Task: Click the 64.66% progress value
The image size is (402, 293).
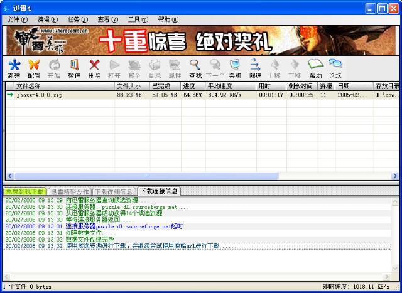Action: (193, 95)
